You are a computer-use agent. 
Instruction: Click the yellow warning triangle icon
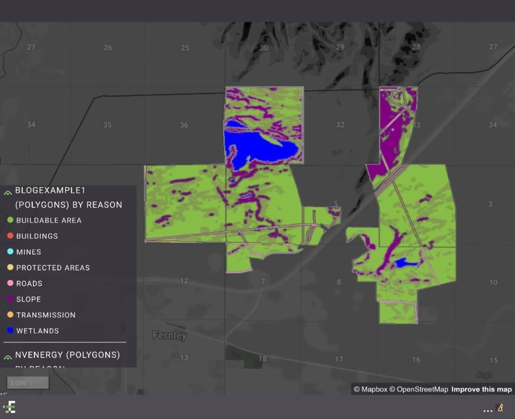500,408
